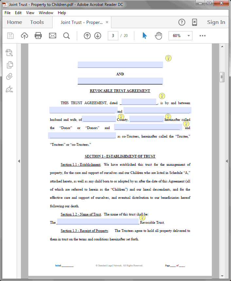The width and height of the screenshot is (231, 281).
Task: Go to next page arrow
Action: 98,36
